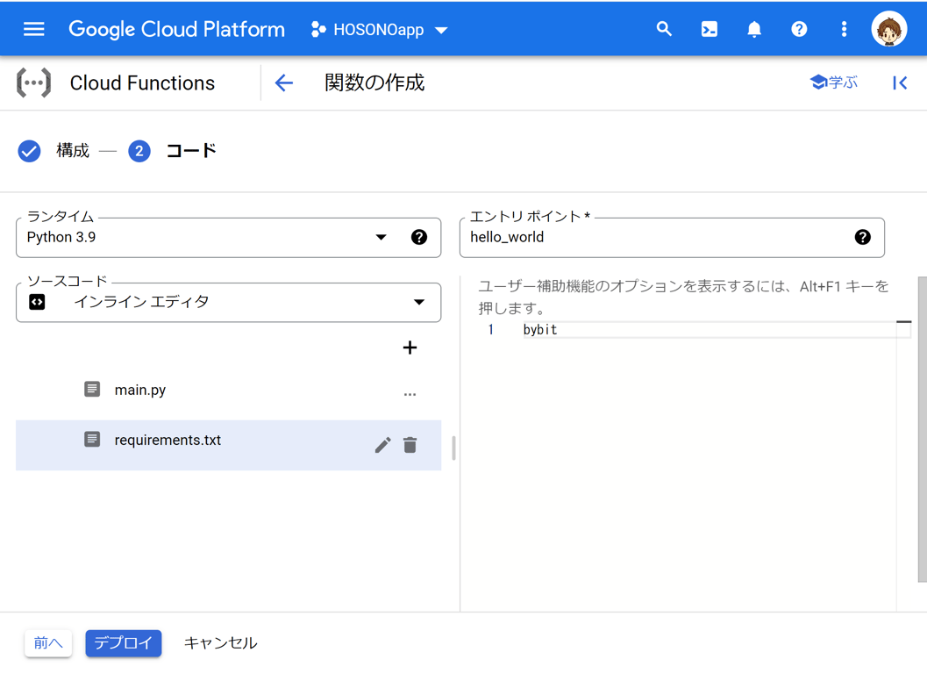This screenshot has height=674, width=927.
Task: Go back with the left arrow icon
Action: pyautogui.click(x=283, y=82)
